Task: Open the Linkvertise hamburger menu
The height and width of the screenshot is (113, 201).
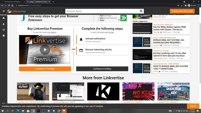Action: (4, 11)
